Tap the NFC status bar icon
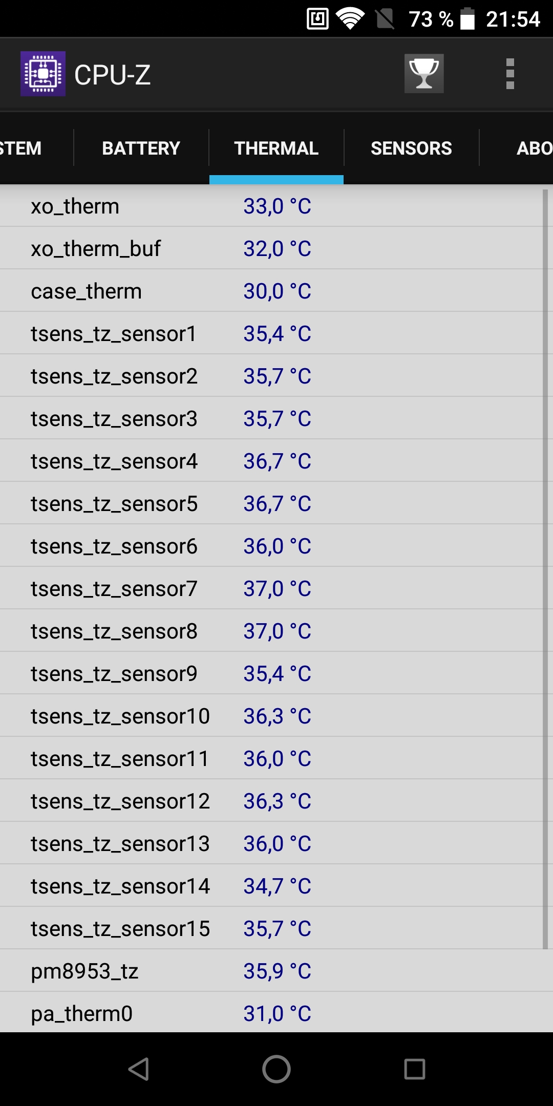 coord(317,19)
